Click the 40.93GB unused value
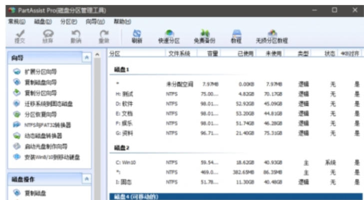This screenshot has width=364, height=200. pos(273,163)
